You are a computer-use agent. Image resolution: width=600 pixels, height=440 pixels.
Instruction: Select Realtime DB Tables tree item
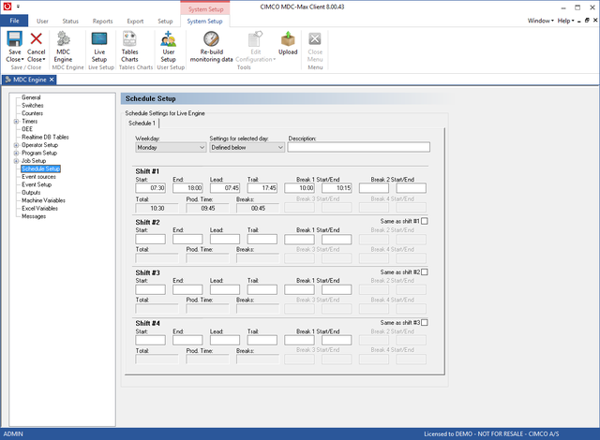(45, 137)
